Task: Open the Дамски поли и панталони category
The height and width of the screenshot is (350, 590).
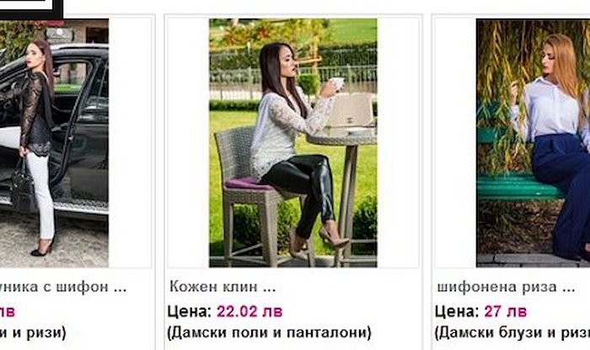Action: pyautogui.click(x=269, y=332)
